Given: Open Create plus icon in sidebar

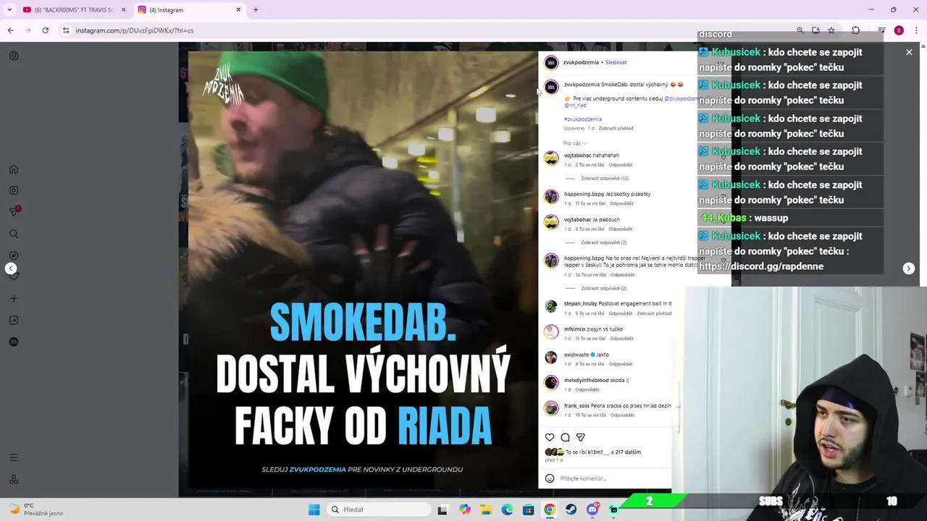Looking at the screenshot, I should 14,298.
